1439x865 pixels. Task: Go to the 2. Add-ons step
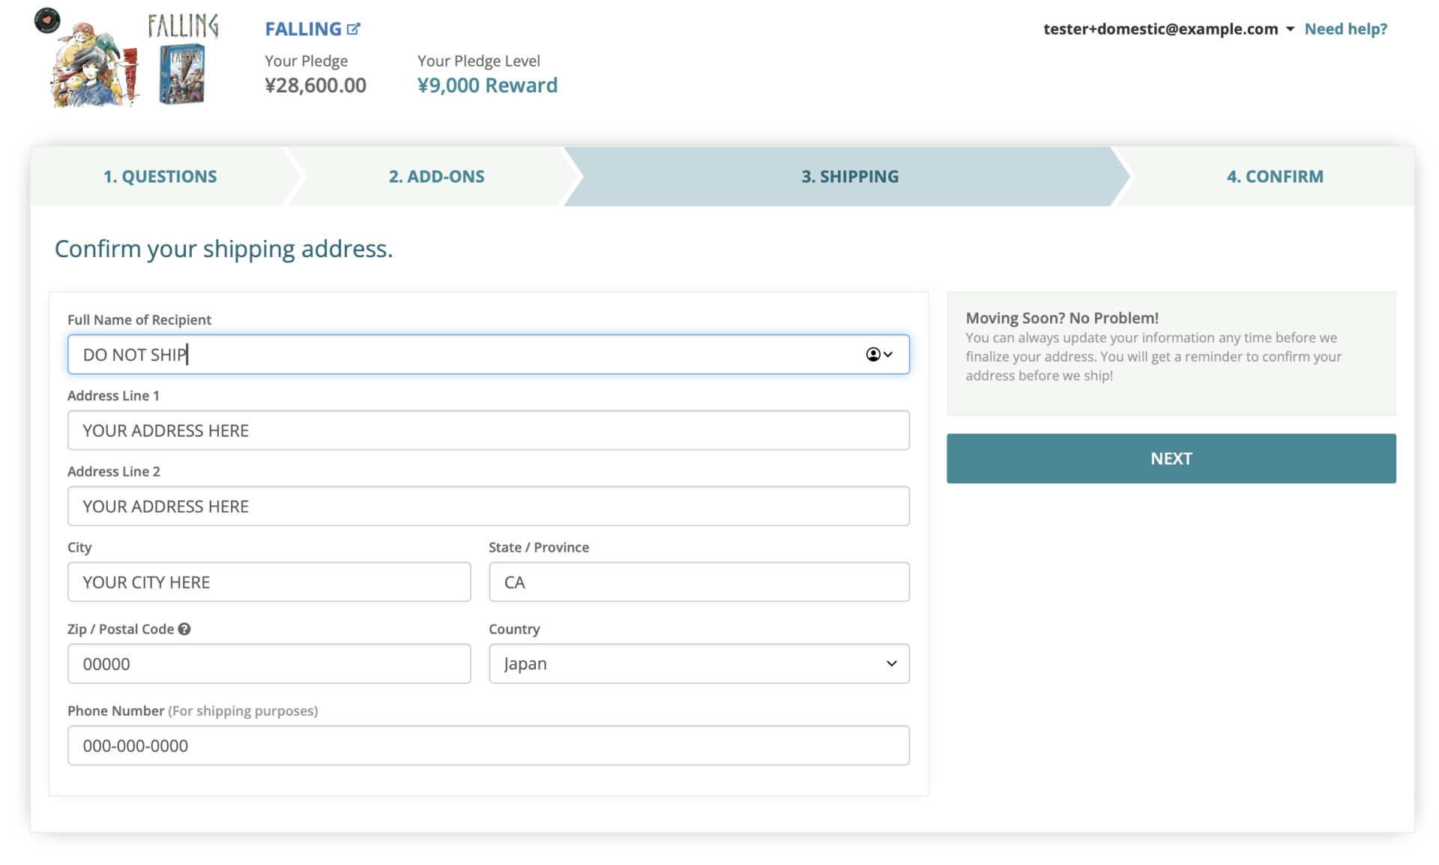(436, 176)
